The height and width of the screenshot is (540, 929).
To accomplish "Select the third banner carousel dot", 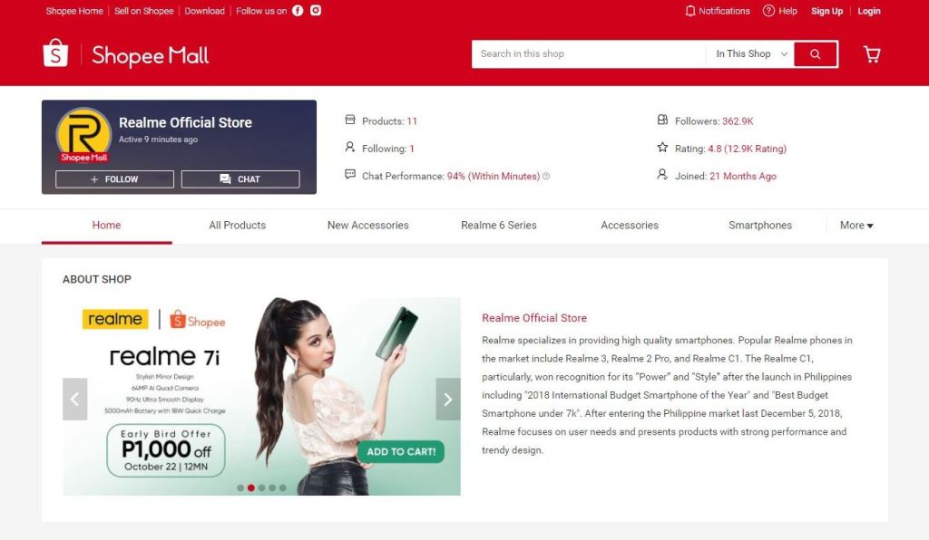I will coord(261,488).
